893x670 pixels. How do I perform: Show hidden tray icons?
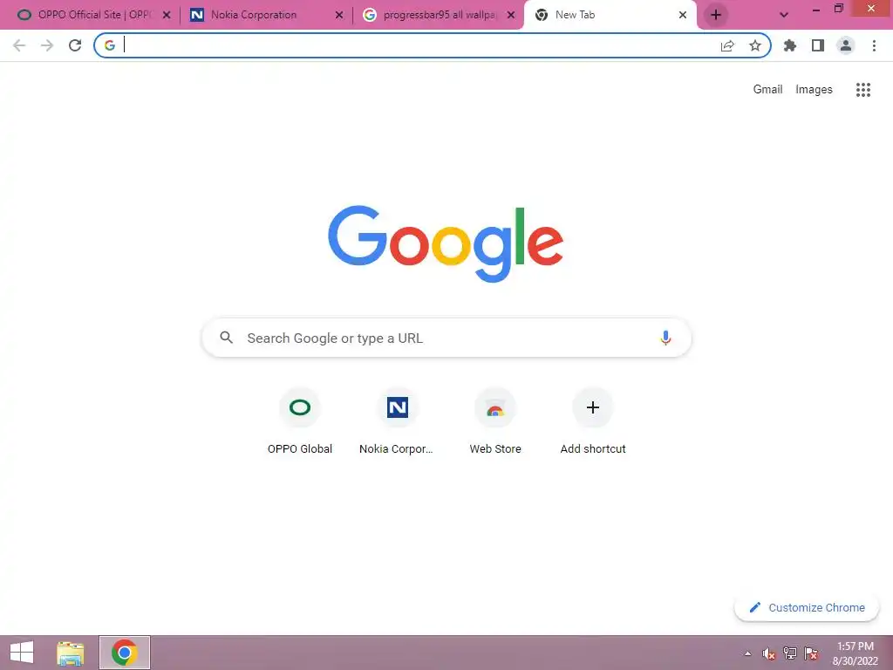click(747, 654)
